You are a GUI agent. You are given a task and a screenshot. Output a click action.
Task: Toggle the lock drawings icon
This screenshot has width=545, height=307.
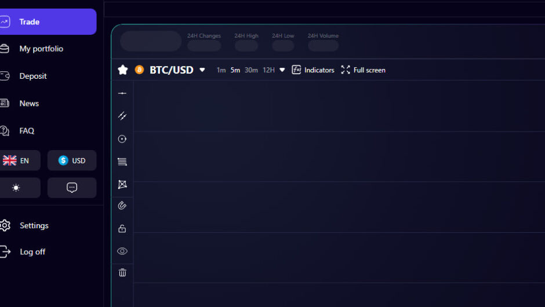pos(122,228)
